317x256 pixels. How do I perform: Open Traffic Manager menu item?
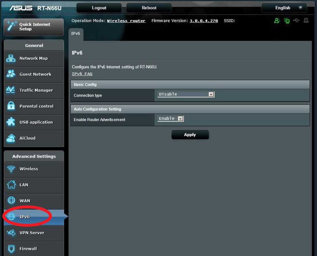click(34, 90)
